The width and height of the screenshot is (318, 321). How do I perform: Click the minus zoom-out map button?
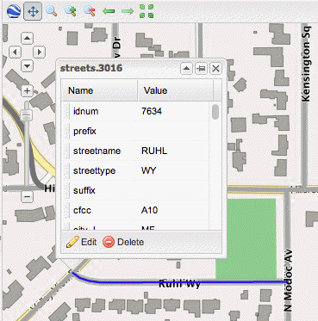27,197
